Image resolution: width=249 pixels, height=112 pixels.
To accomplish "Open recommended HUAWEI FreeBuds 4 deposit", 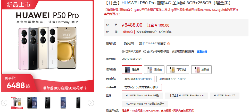I will [186, 96].
